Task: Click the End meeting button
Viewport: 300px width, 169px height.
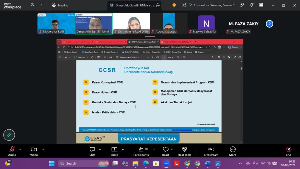Action: point(289,151)
